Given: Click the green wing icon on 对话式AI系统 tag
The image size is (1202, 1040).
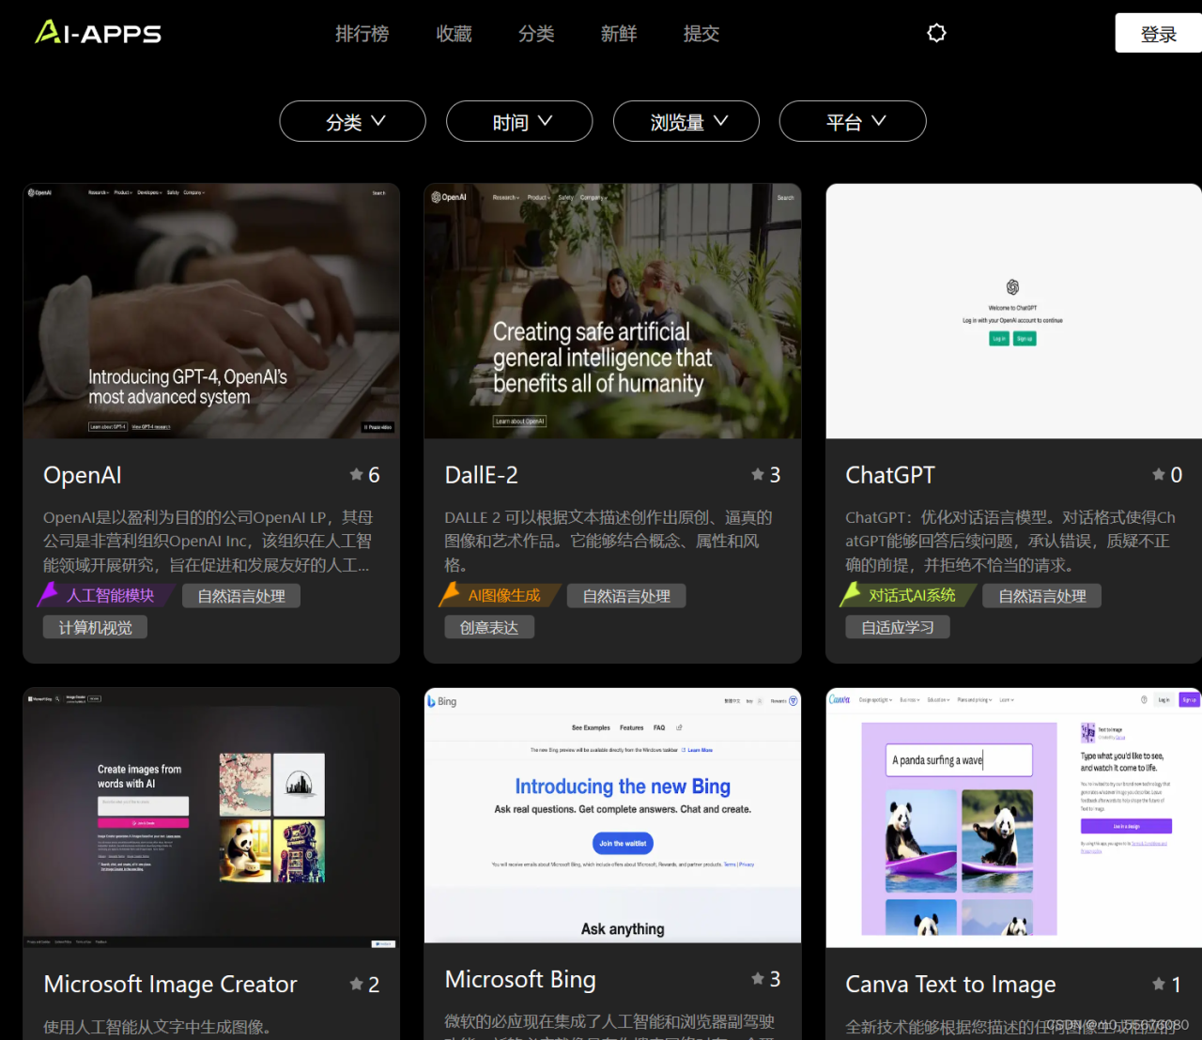Looking at the screenshot, I should coord(851,593).
